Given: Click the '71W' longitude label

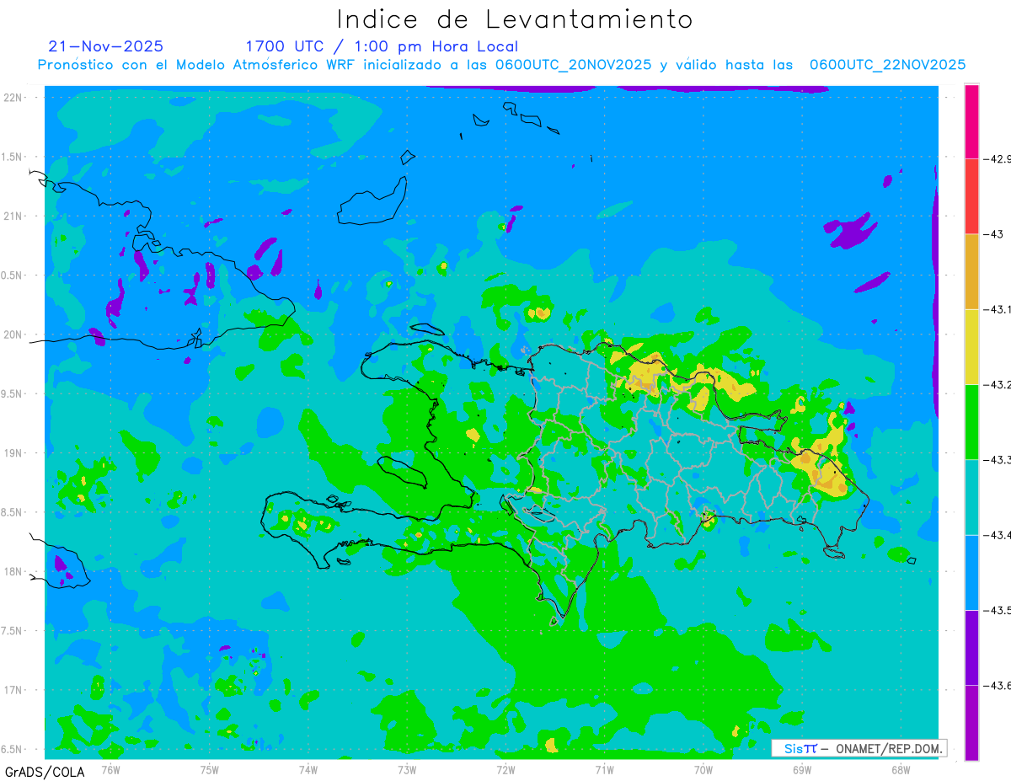Looking at the screenshot, I should (x=604, y=769).
